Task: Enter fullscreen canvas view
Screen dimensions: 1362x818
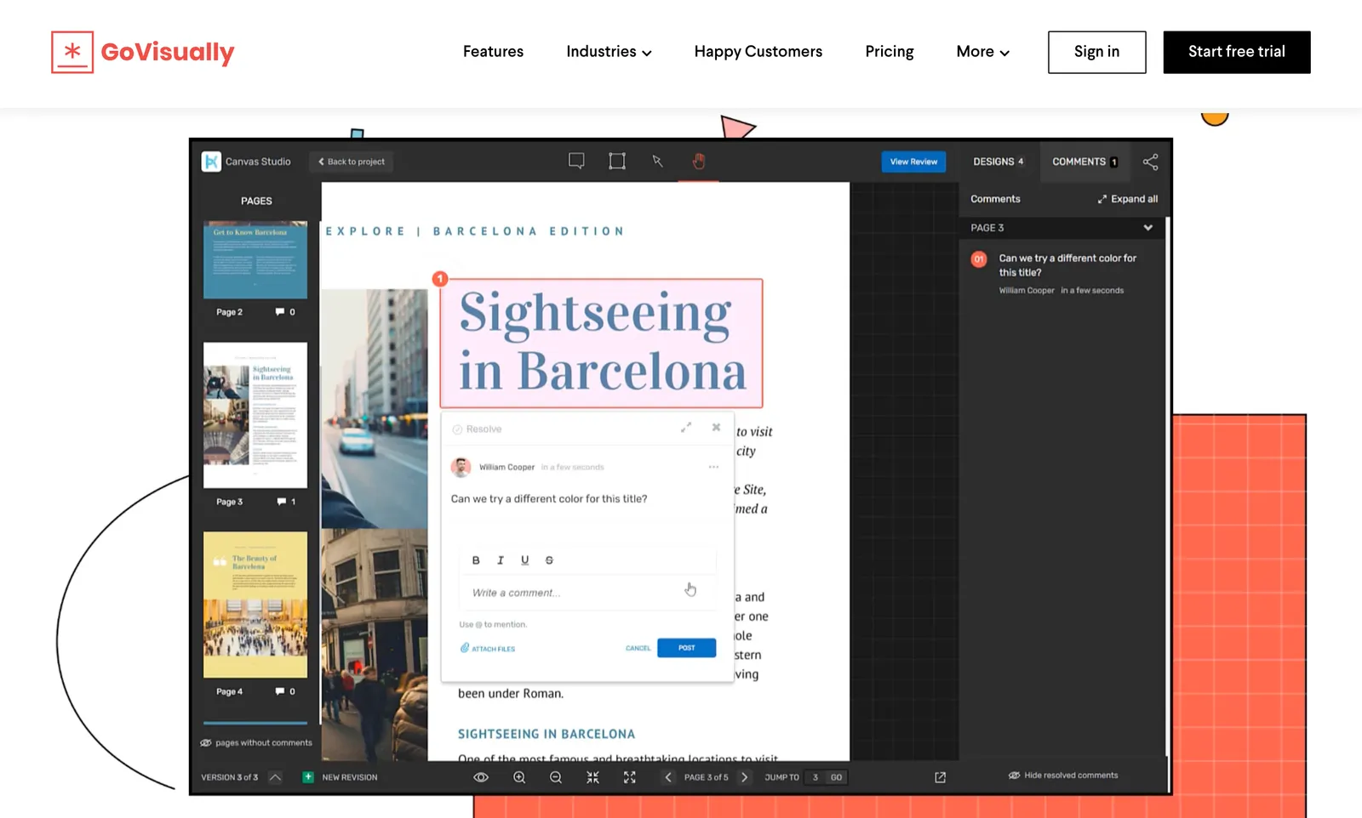Action: (x=630, y=776)
